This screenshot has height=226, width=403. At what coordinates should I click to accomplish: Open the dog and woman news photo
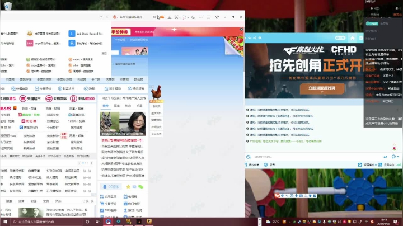(x=123, y=124)
